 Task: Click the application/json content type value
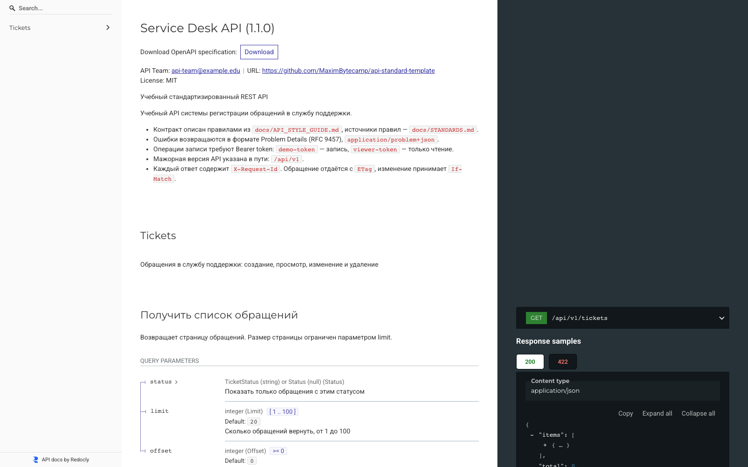click(x=555, y=391)
